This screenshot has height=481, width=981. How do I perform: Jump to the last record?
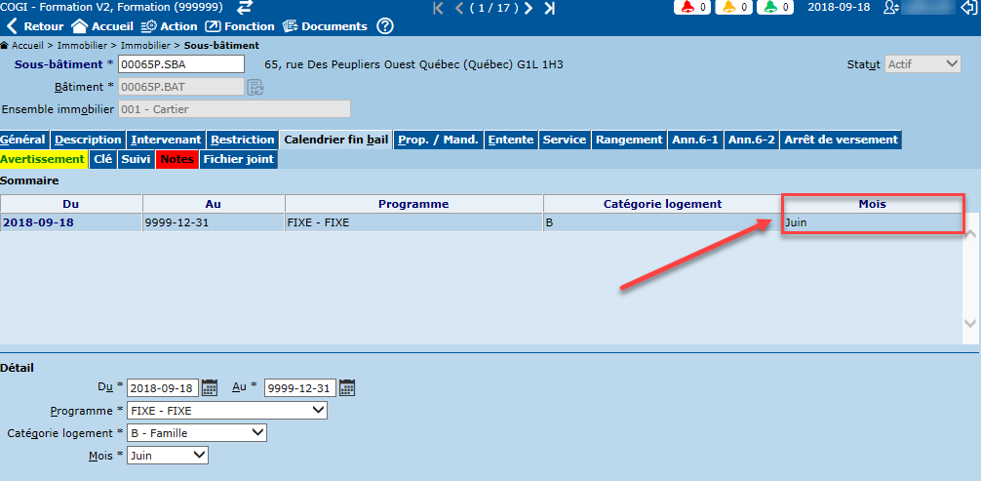click(x=550, y=9)
